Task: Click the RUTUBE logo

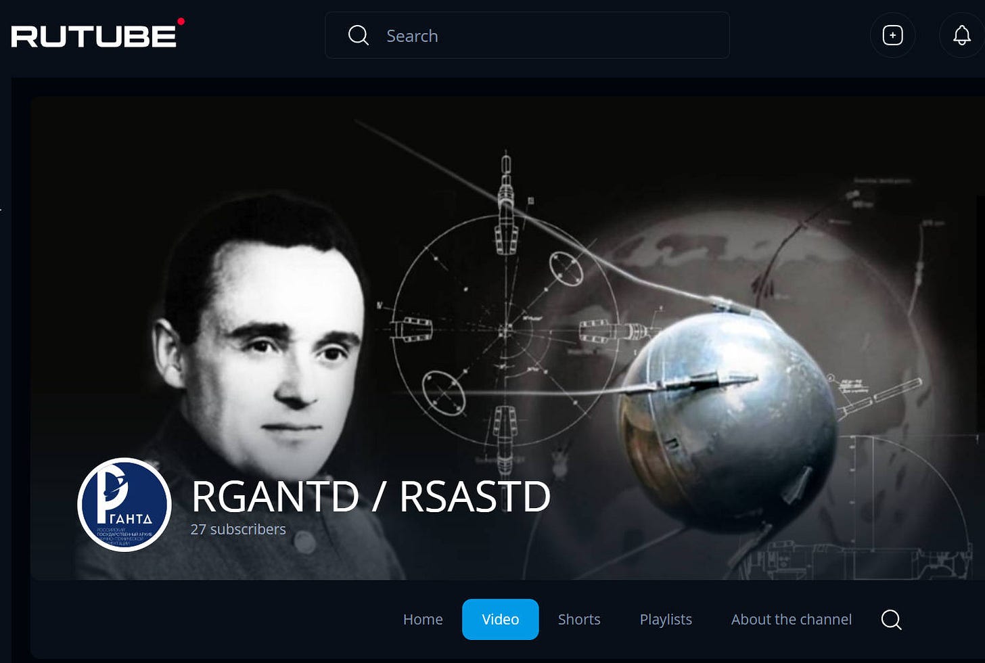Action: pos(97,34)
